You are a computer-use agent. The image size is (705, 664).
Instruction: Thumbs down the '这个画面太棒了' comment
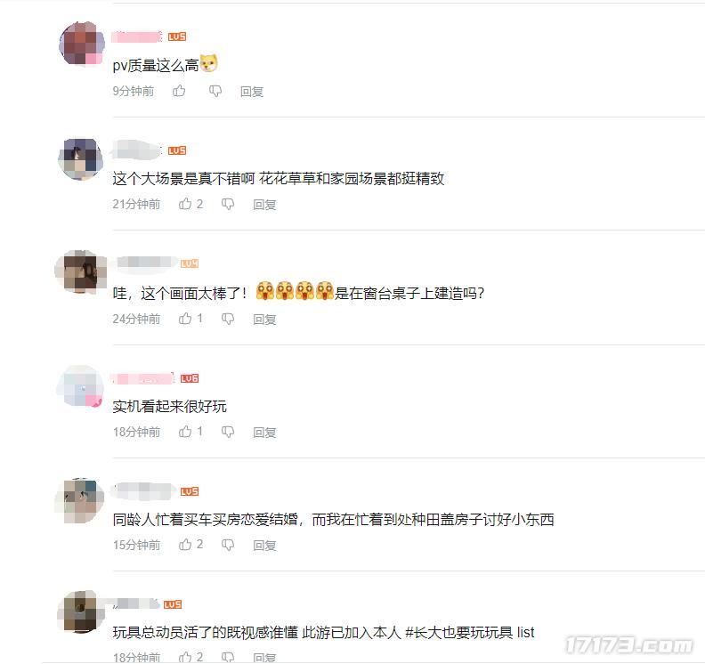(x=228, y=319)
